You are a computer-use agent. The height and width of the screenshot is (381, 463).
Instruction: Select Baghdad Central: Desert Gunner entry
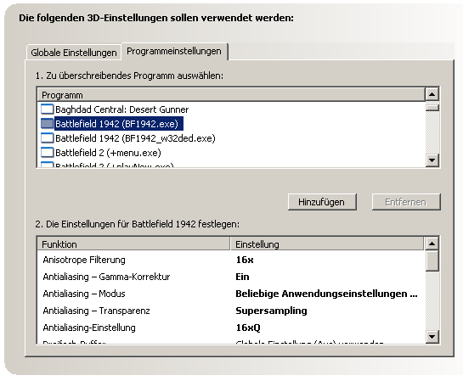(x=122, y=109)
